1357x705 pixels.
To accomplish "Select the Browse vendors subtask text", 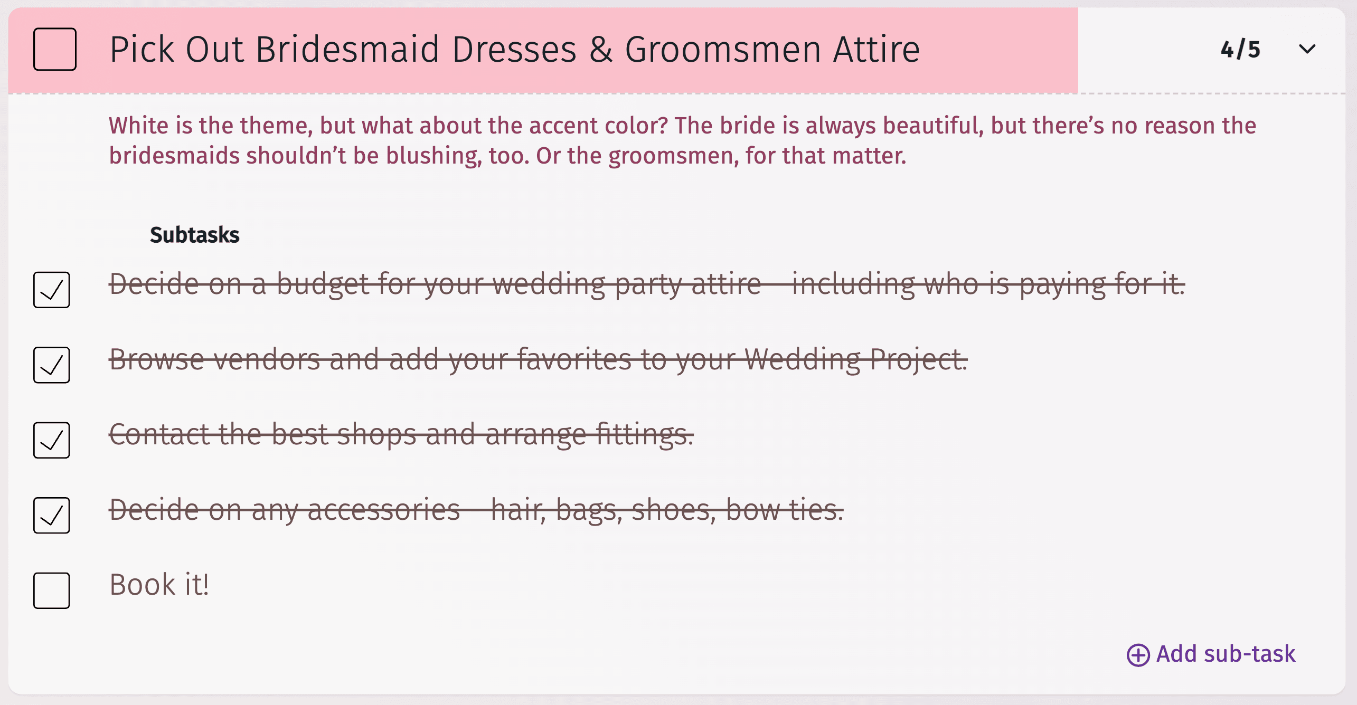I will (538, 359).
